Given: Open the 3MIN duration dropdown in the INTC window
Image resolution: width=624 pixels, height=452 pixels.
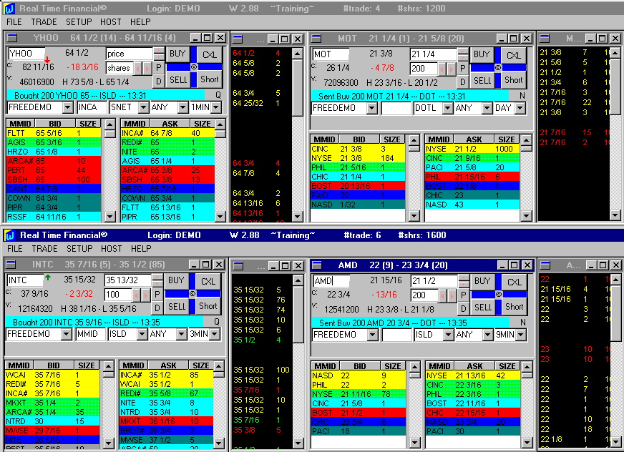Looking at the screenshot, I should click(215, 334).
